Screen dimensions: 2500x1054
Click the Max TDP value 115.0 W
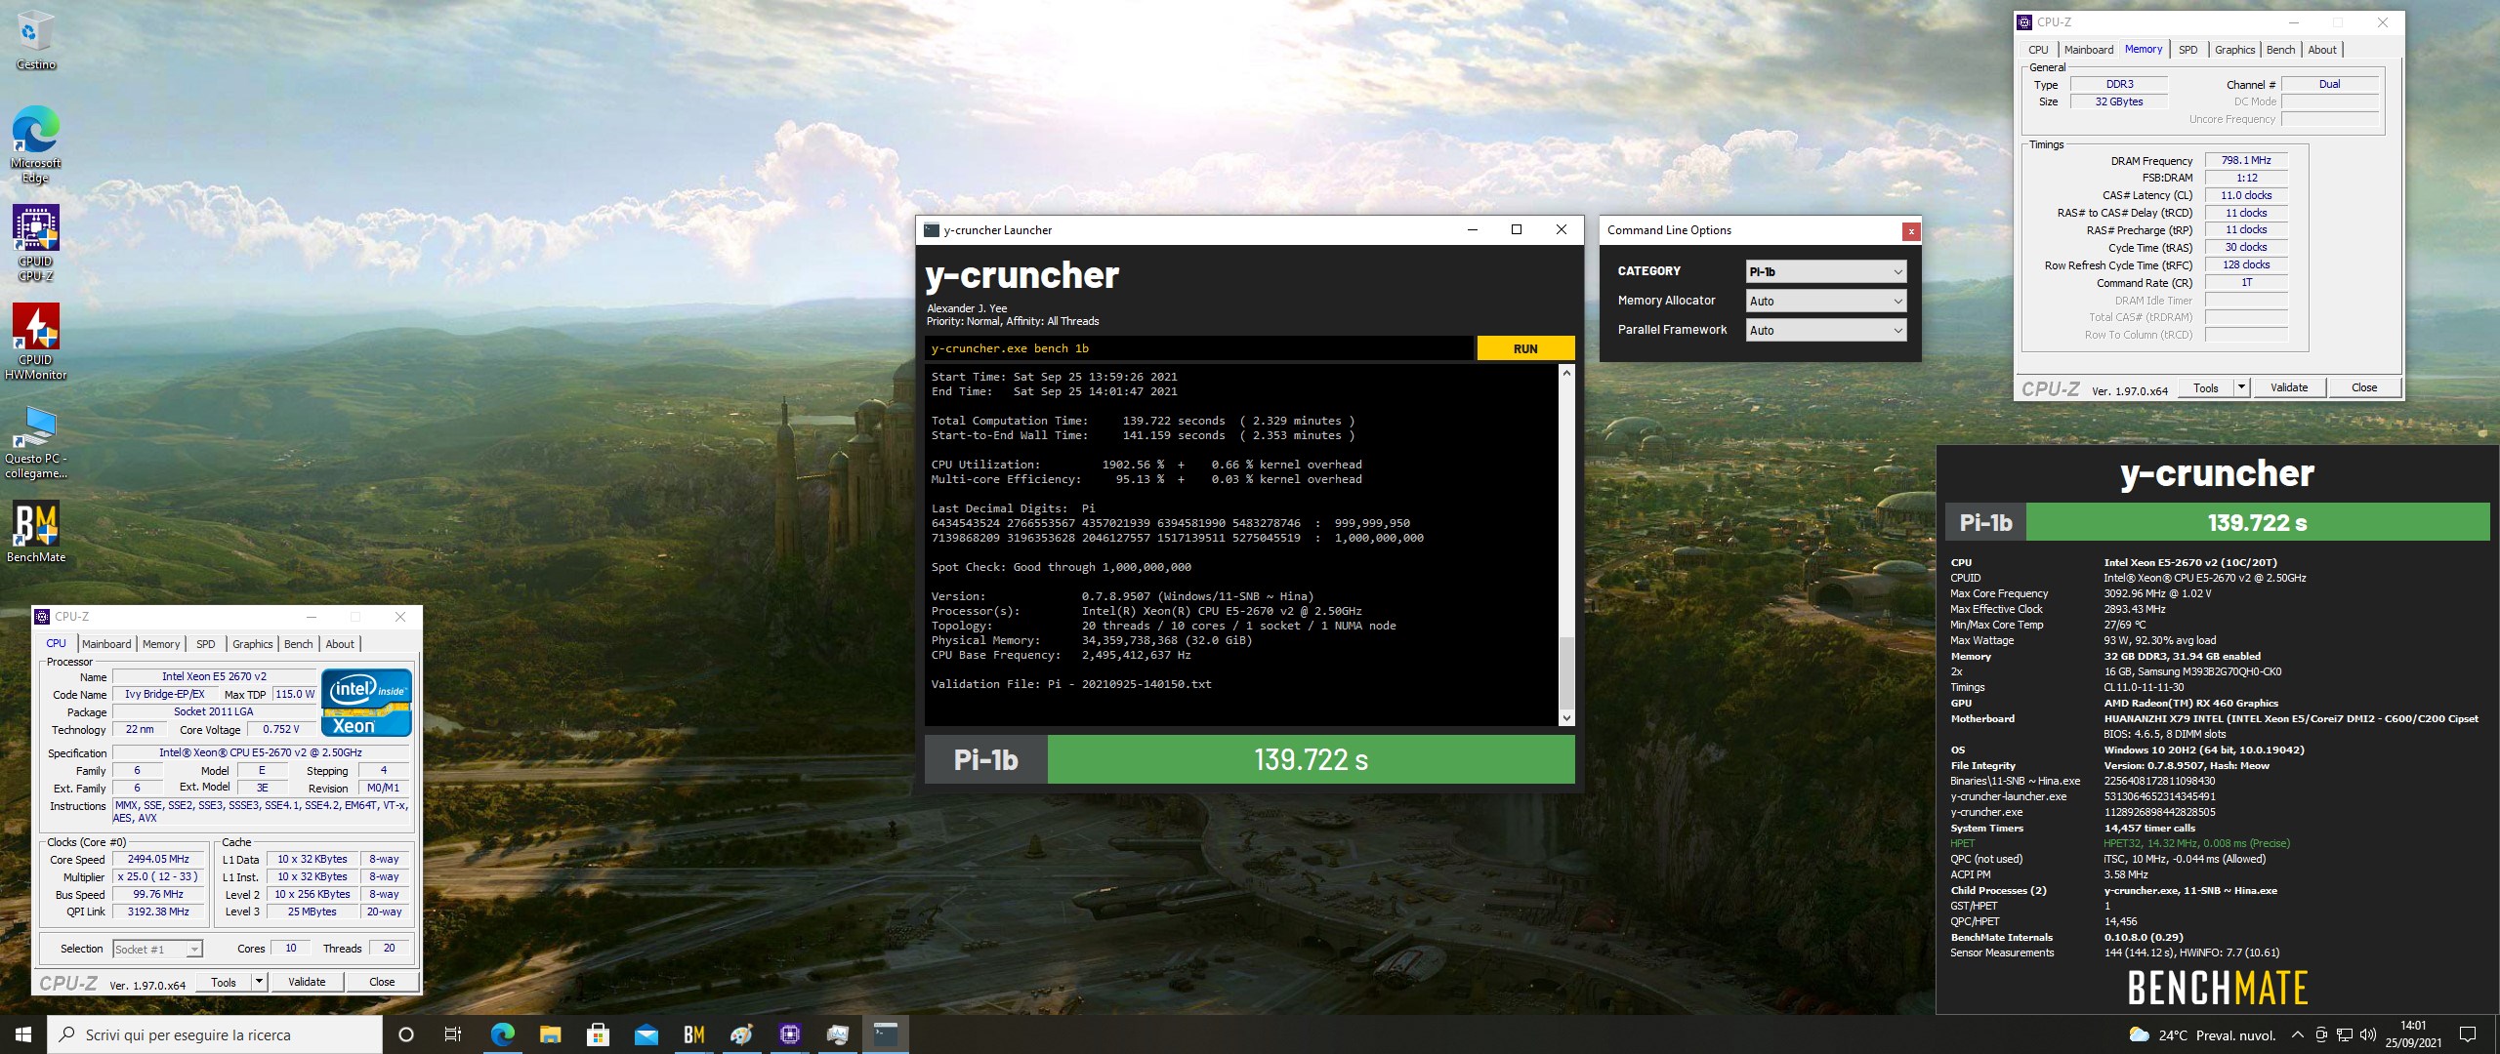[294, 694]
